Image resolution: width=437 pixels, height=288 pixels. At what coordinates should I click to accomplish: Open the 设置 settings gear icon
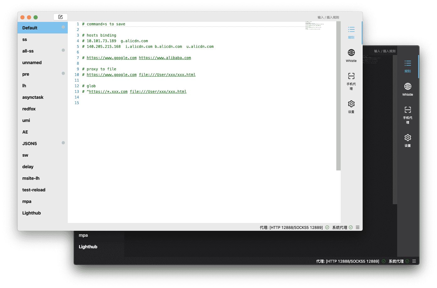[x=351, y=104]
